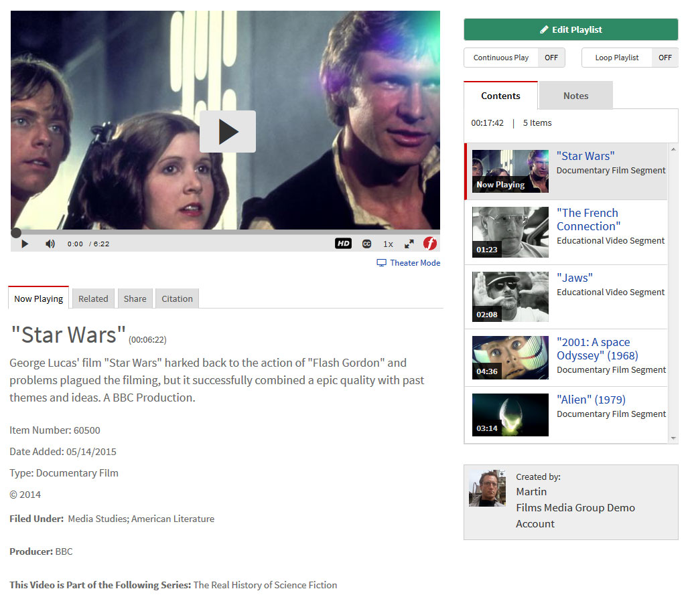The width and height of the screenshot is (690, 601).
Task: Open the "Jaws" playlist item link
Action: 575,278
